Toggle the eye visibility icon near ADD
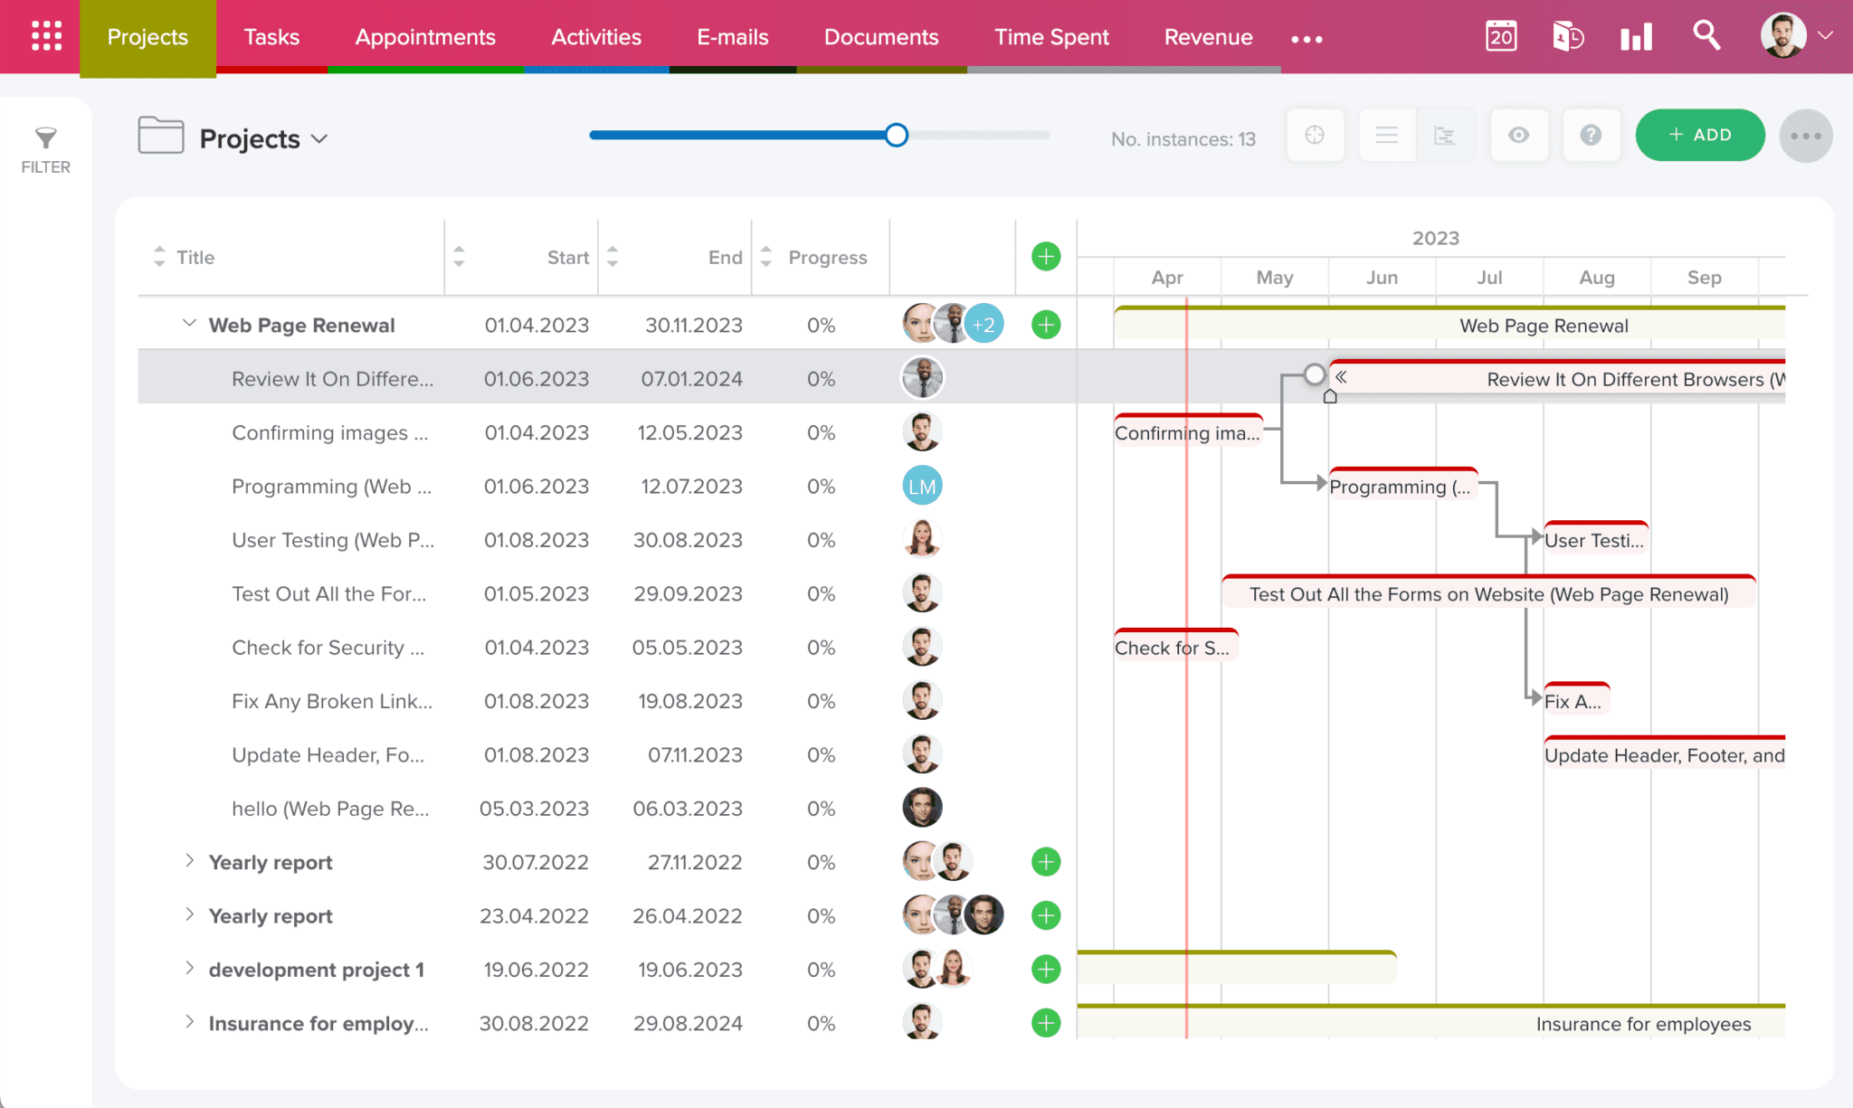 [x=1519, y=135]
